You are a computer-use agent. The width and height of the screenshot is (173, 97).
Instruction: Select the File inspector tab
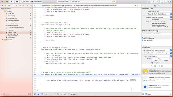pos(155,6)
